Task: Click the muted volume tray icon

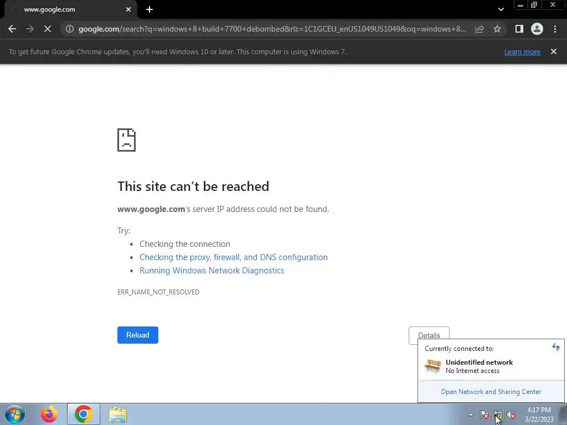Action: [x=511, y=415]
